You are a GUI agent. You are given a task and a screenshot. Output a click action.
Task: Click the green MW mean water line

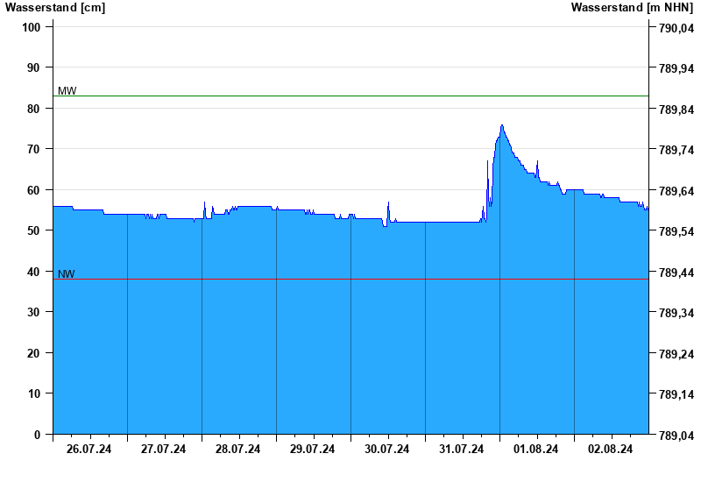tap(351, 96)
